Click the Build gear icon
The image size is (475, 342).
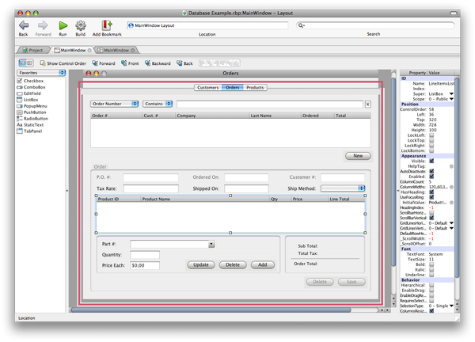80,26
